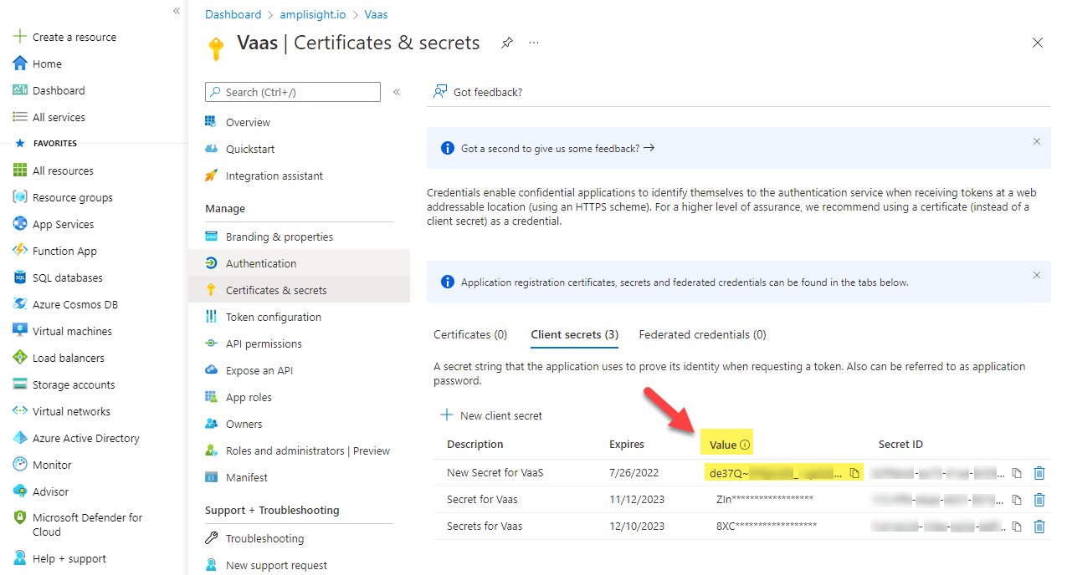Switch to Federated credentials (0) tab
Image resolution: width=1067 pixels, height=575 pixels.
[702, 334]
